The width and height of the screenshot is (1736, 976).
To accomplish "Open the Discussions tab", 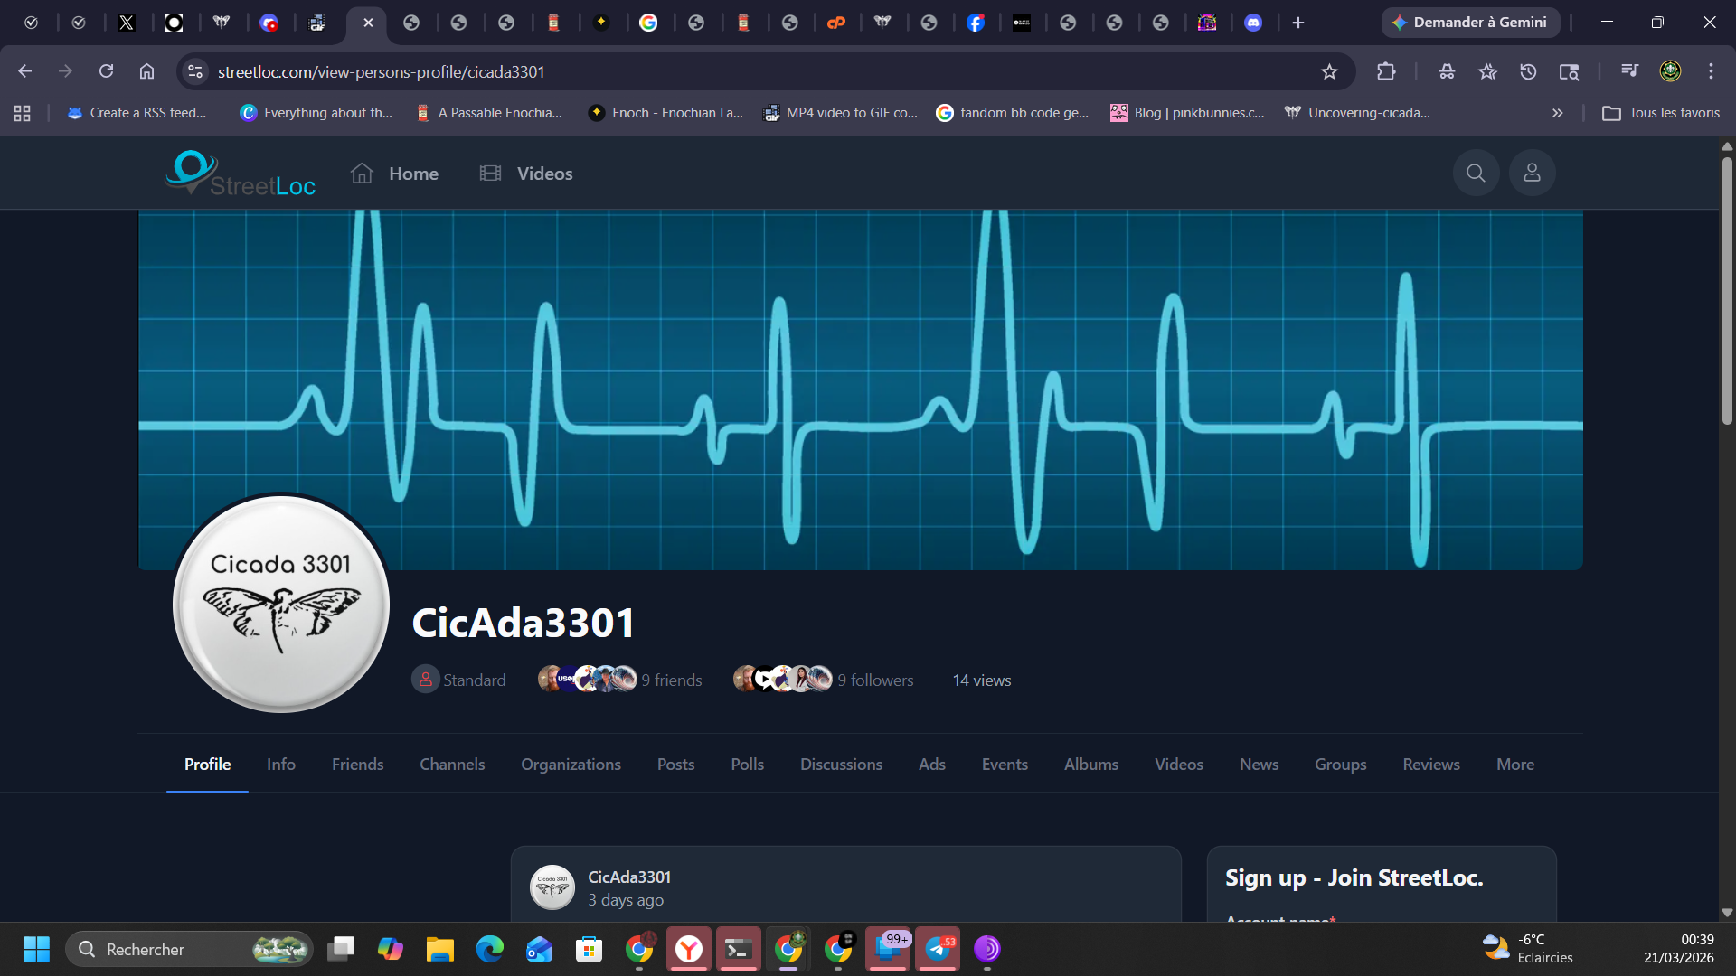I will (x=840, y=765).
